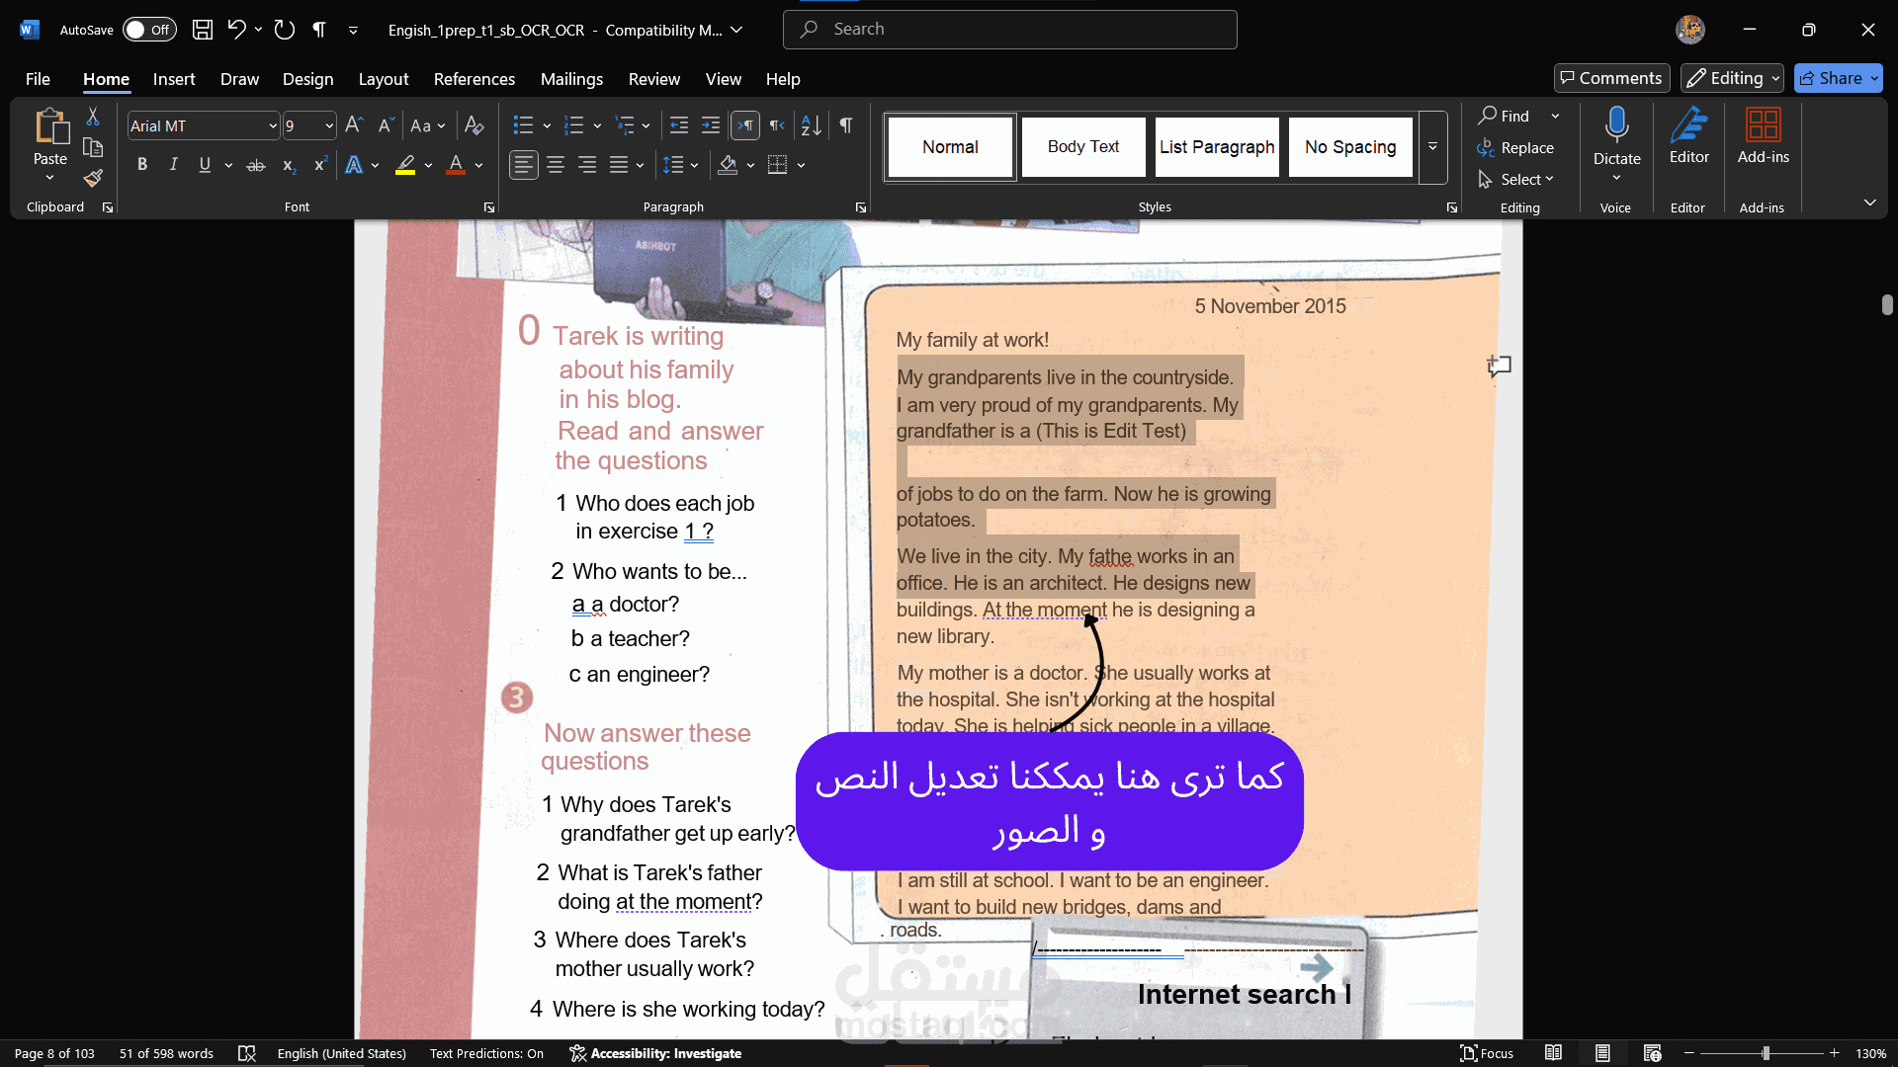The height and width of the screenshot is (1067, 1898).
Task: Toggle the AutoSave switch
Action: (148, 30)
